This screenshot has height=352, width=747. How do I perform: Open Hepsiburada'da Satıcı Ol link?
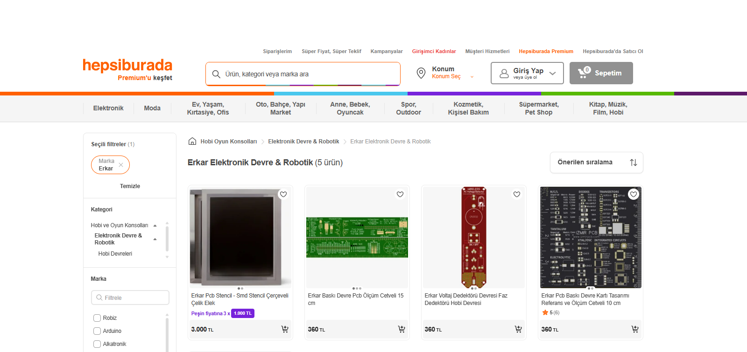click(613, 51)
